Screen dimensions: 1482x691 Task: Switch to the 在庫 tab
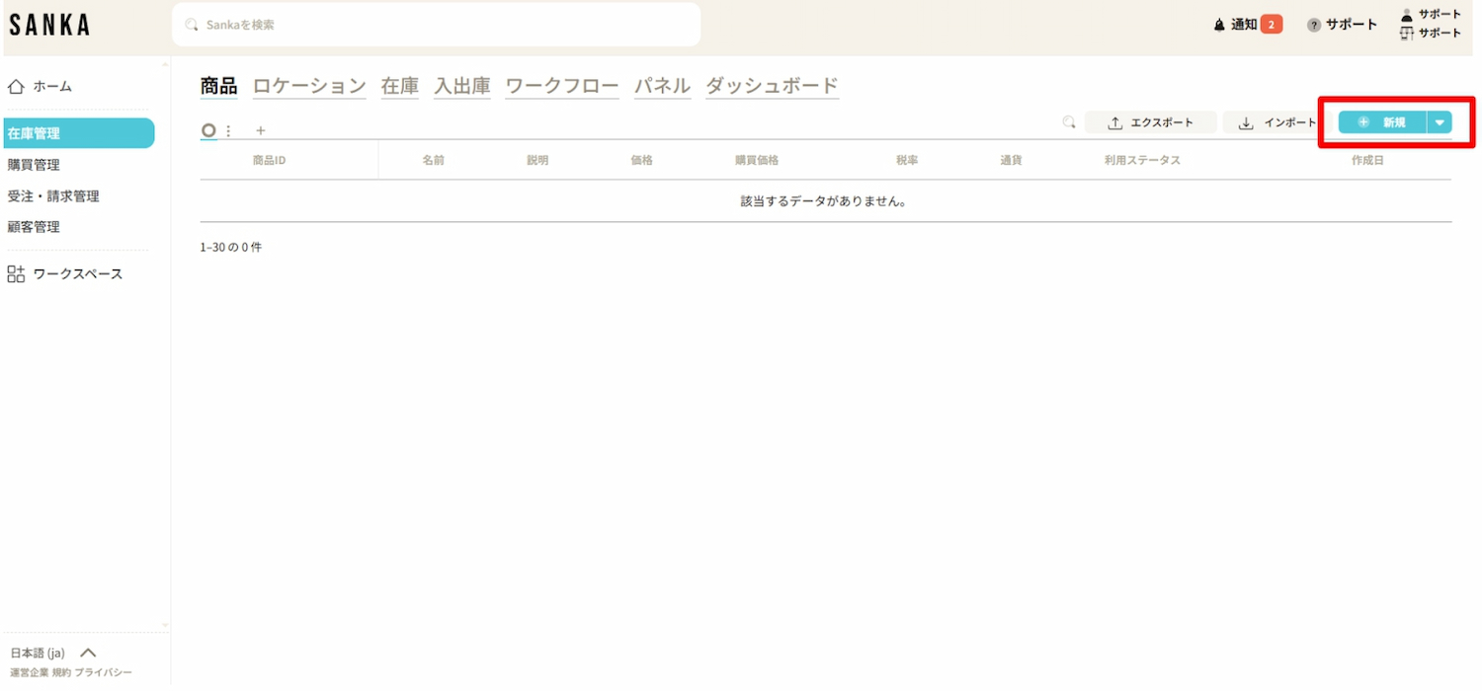tap(400, 86)
